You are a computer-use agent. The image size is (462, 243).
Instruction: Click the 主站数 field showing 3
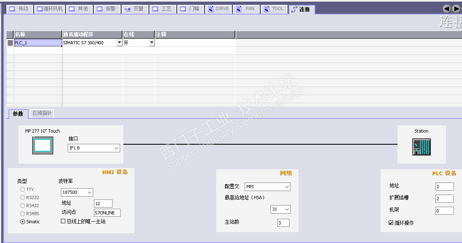(283, 223)
